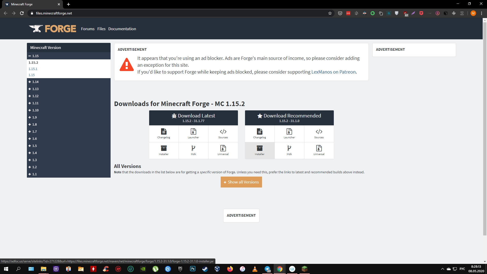
Task: Open taskbar clock and date
Action: point(476,269)
